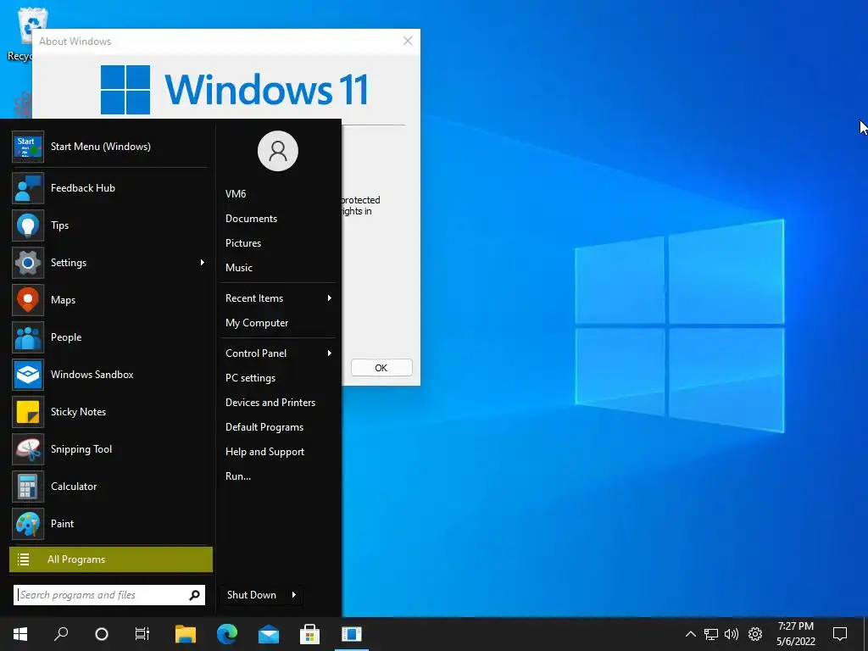Launch the Snipping Tool icon
Screen dimensions: 868x651
28,449
